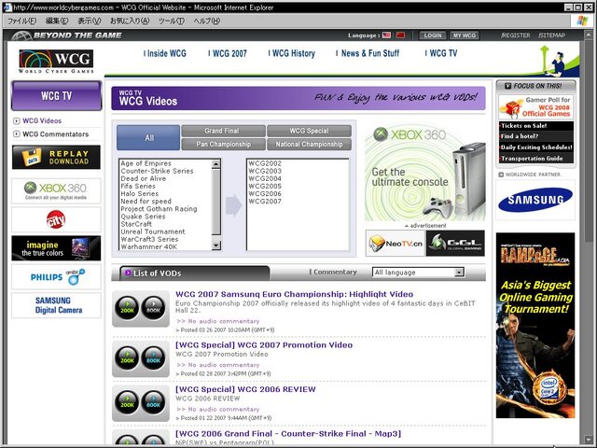Select the Grand Final filter tab
597x448 pixels.
click(x=224, y=131)
